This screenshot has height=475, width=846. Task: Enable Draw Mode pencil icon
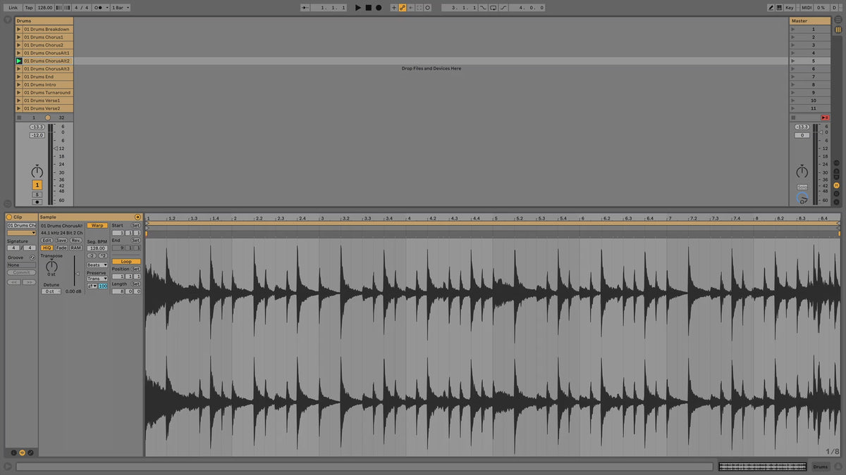(771, 8)
